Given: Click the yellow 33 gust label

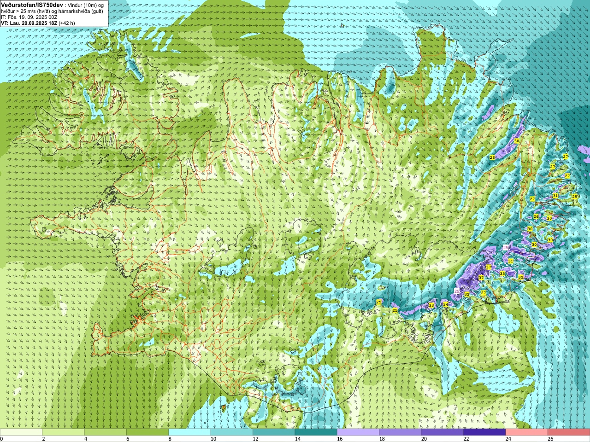Looking at the screenshot, I should 431,305.
